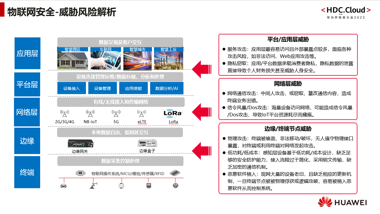
Task: Click the round power meter terminal icon
Action: (x=175, y=186)
